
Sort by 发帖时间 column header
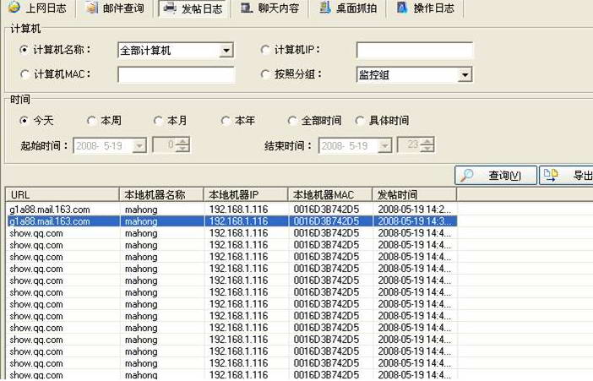click(415, 195)
